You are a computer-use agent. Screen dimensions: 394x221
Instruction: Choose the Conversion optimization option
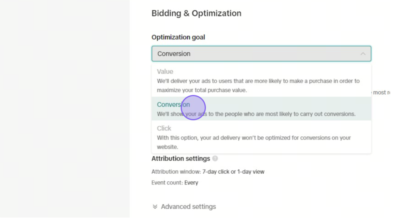point(261,109)
